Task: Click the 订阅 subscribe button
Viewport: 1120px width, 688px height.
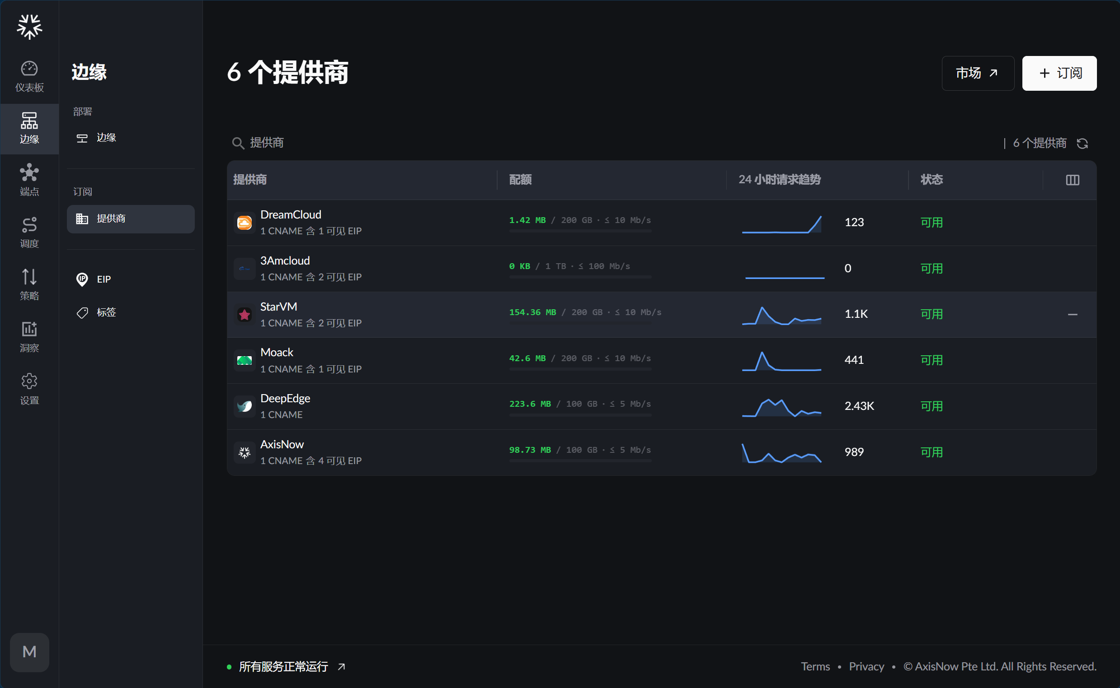Action: click(x=1059, y=73)
